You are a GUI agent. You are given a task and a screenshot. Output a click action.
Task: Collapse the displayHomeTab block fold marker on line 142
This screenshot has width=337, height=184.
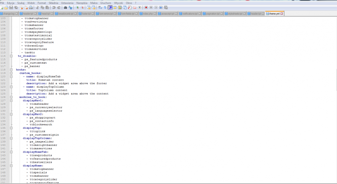(11, 152)
